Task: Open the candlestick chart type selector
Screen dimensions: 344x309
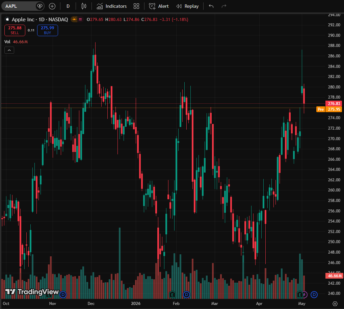Action: point(84,6)
